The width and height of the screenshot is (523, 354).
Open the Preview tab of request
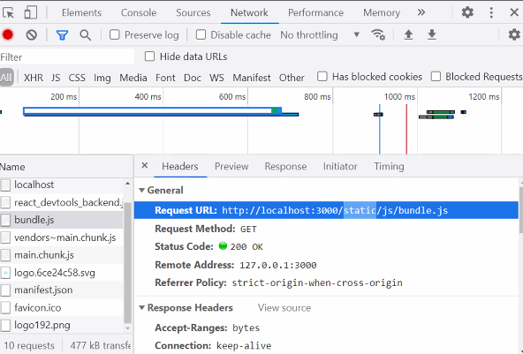231,166
